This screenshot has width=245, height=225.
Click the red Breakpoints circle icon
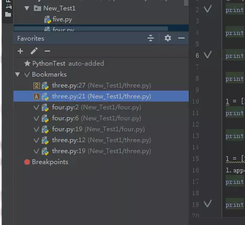[27, 162]
